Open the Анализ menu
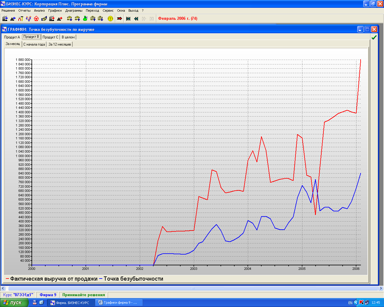The width and height of the screenshot is (384, 307). 39,10
